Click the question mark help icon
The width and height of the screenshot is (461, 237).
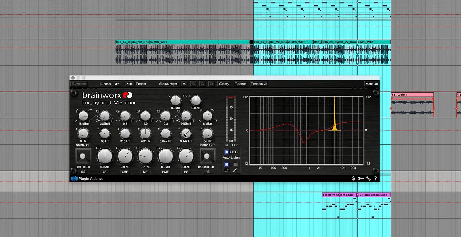tap(375, 178)
